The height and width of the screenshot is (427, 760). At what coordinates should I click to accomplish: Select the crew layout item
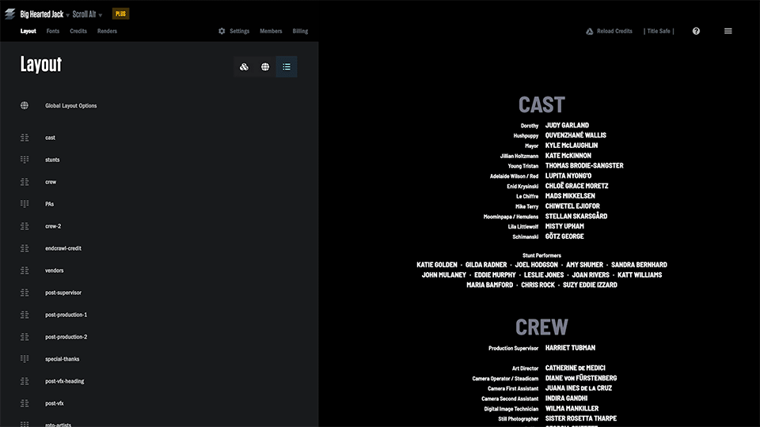[51, 182]
